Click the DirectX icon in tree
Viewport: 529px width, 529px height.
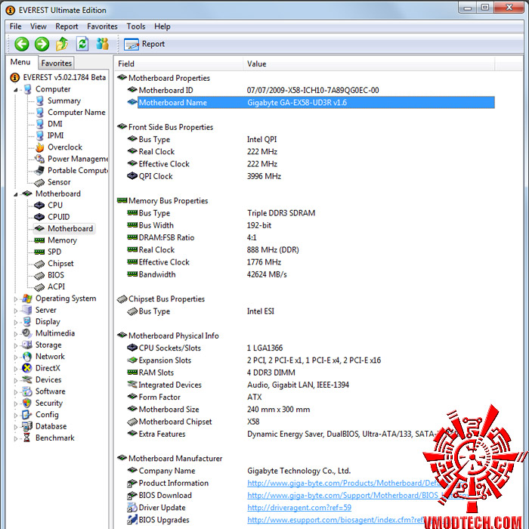(x=27, y=368)
